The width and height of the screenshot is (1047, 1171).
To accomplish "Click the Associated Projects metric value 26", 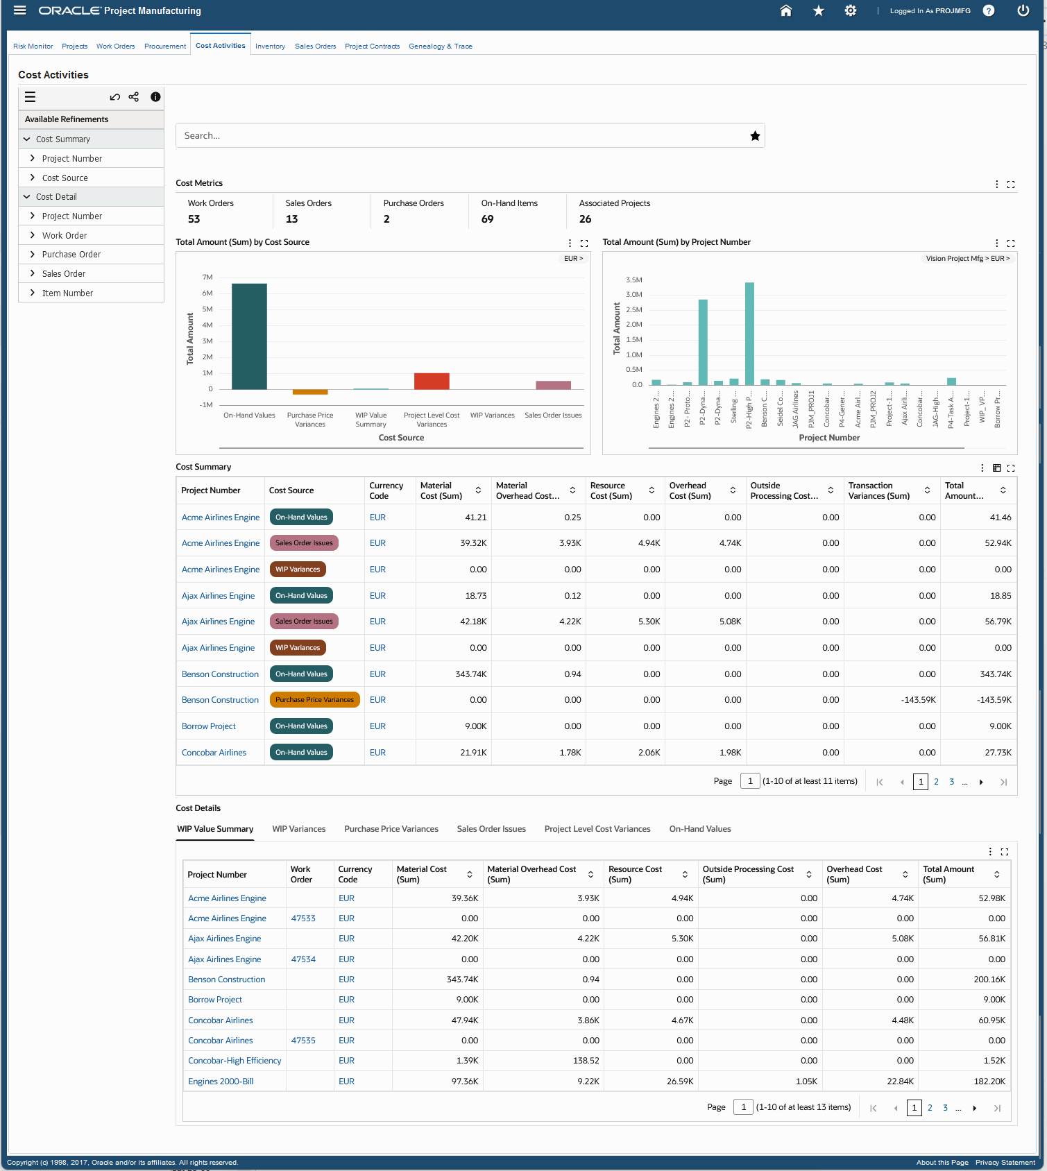I will click(586, 219).
